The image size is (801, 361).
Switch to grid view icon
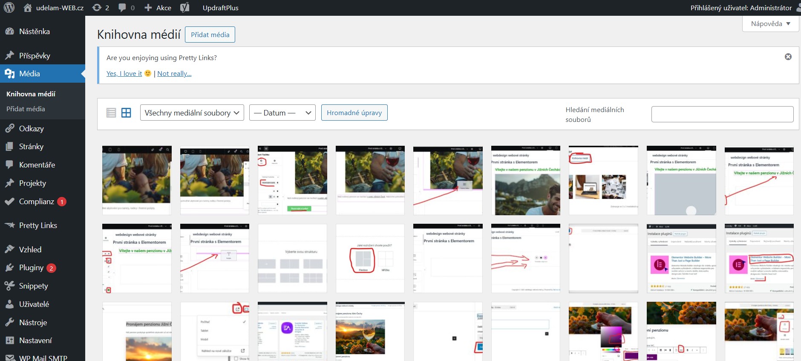(126, 113)
